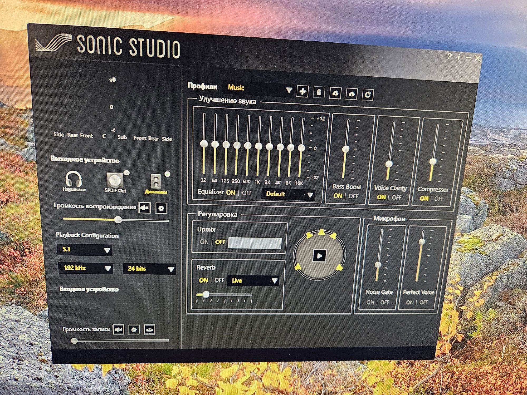Click the Выходное устройство heading

(x=85, y=160)
